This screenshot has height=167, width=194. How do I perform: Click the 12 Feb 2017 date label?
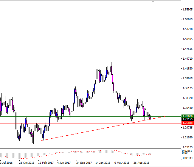[46, 163]
